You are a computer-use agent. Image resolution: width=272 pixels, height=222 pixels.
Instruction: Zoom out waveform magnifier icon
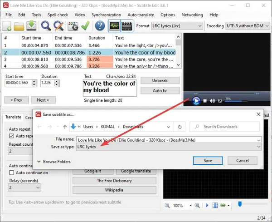[x=167, y=206]
